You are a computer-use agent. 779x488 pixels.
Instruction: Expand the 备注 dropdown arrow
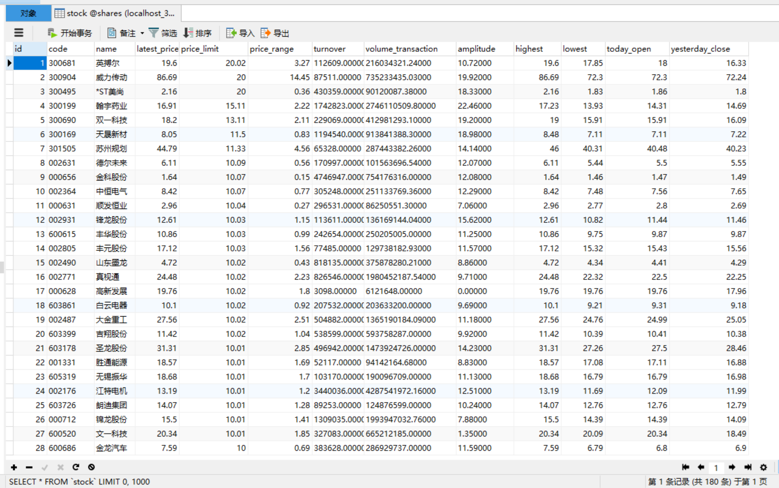tap(142, 33)
